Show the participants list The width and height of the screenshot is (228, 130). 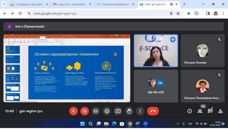point(200,111)
